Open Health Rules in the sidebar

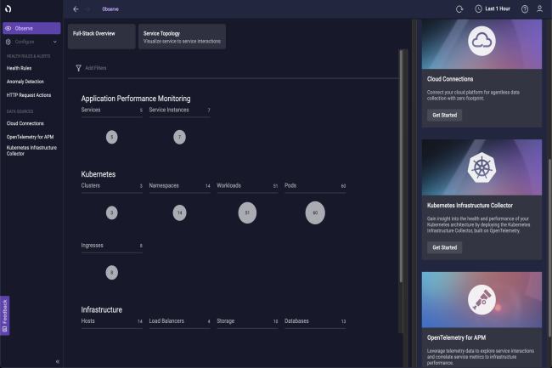[19, 68]
